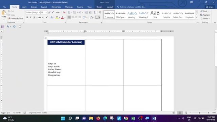Open File Explorer from the taskbar
This screenshot has height=122, width=217.
(91, 118)
